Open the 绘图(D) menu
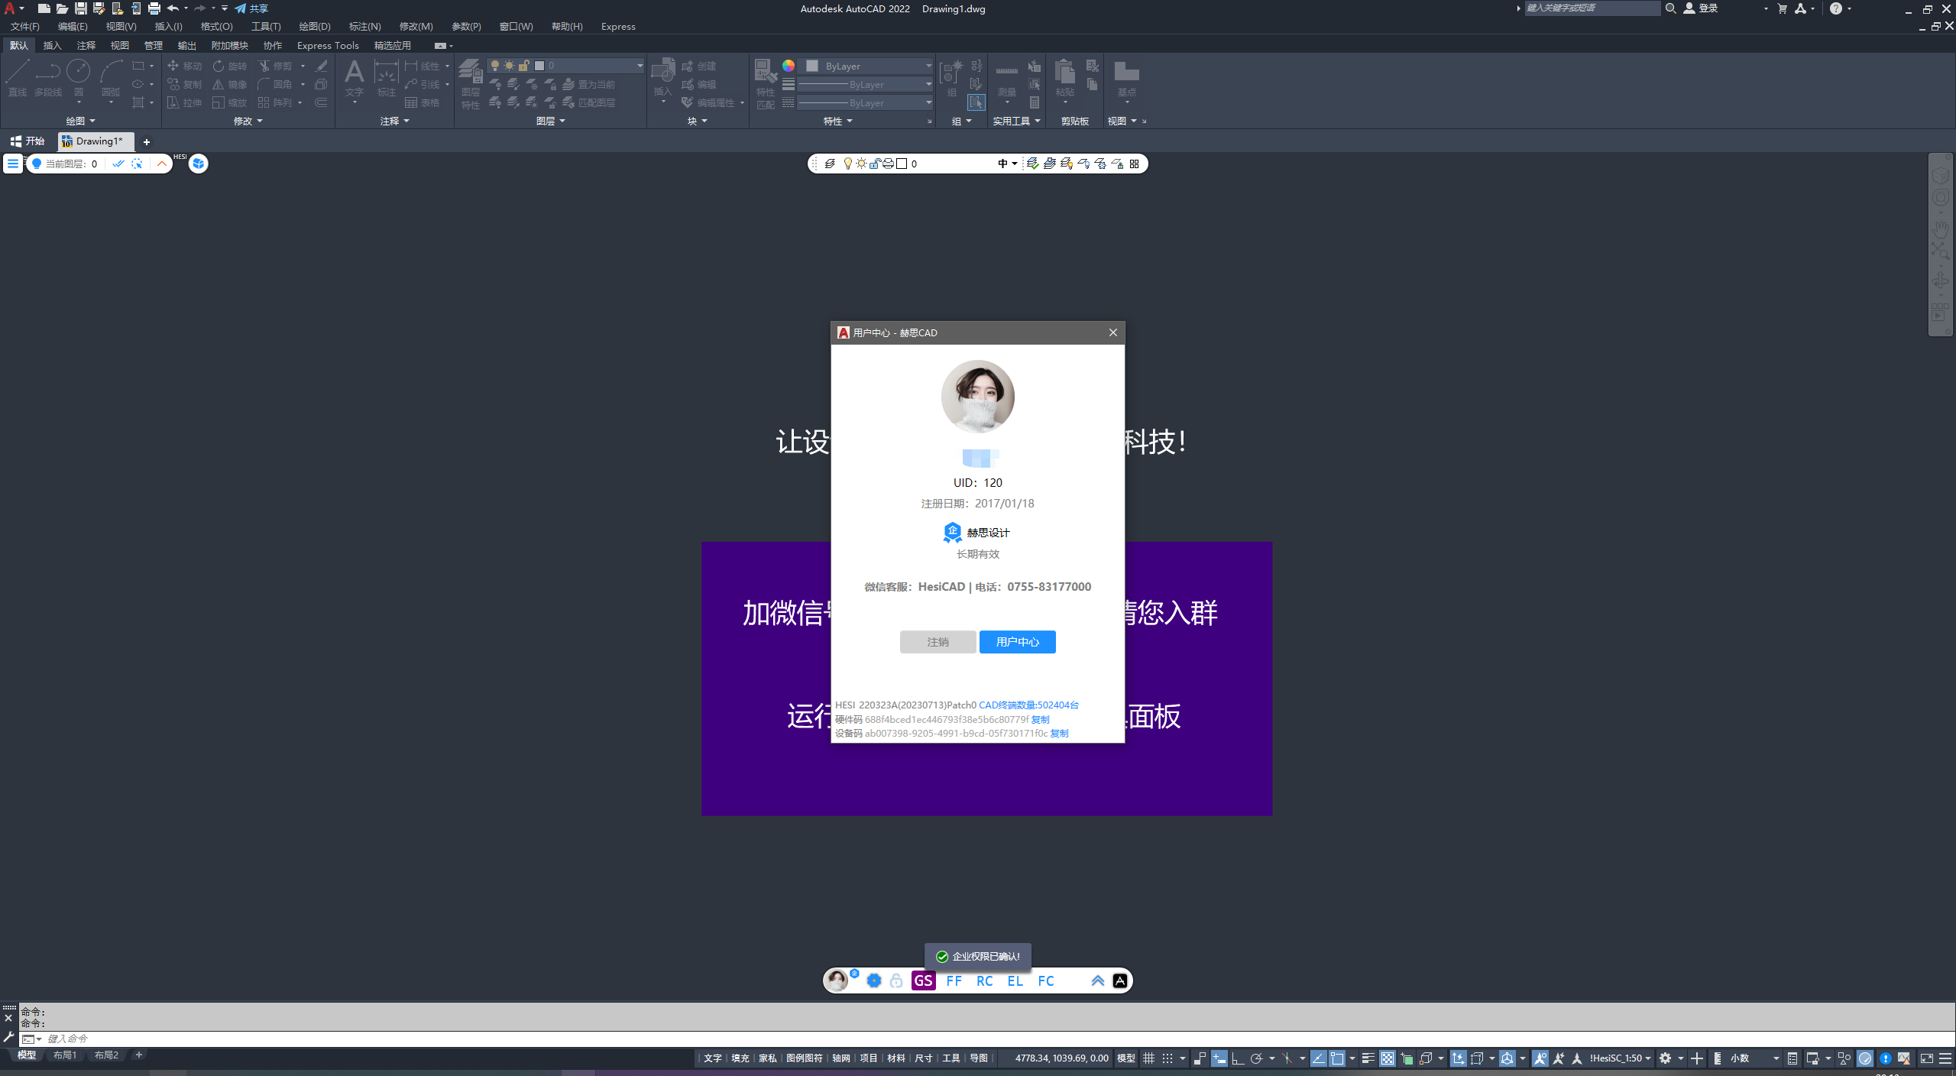 (x=315, y=26)
